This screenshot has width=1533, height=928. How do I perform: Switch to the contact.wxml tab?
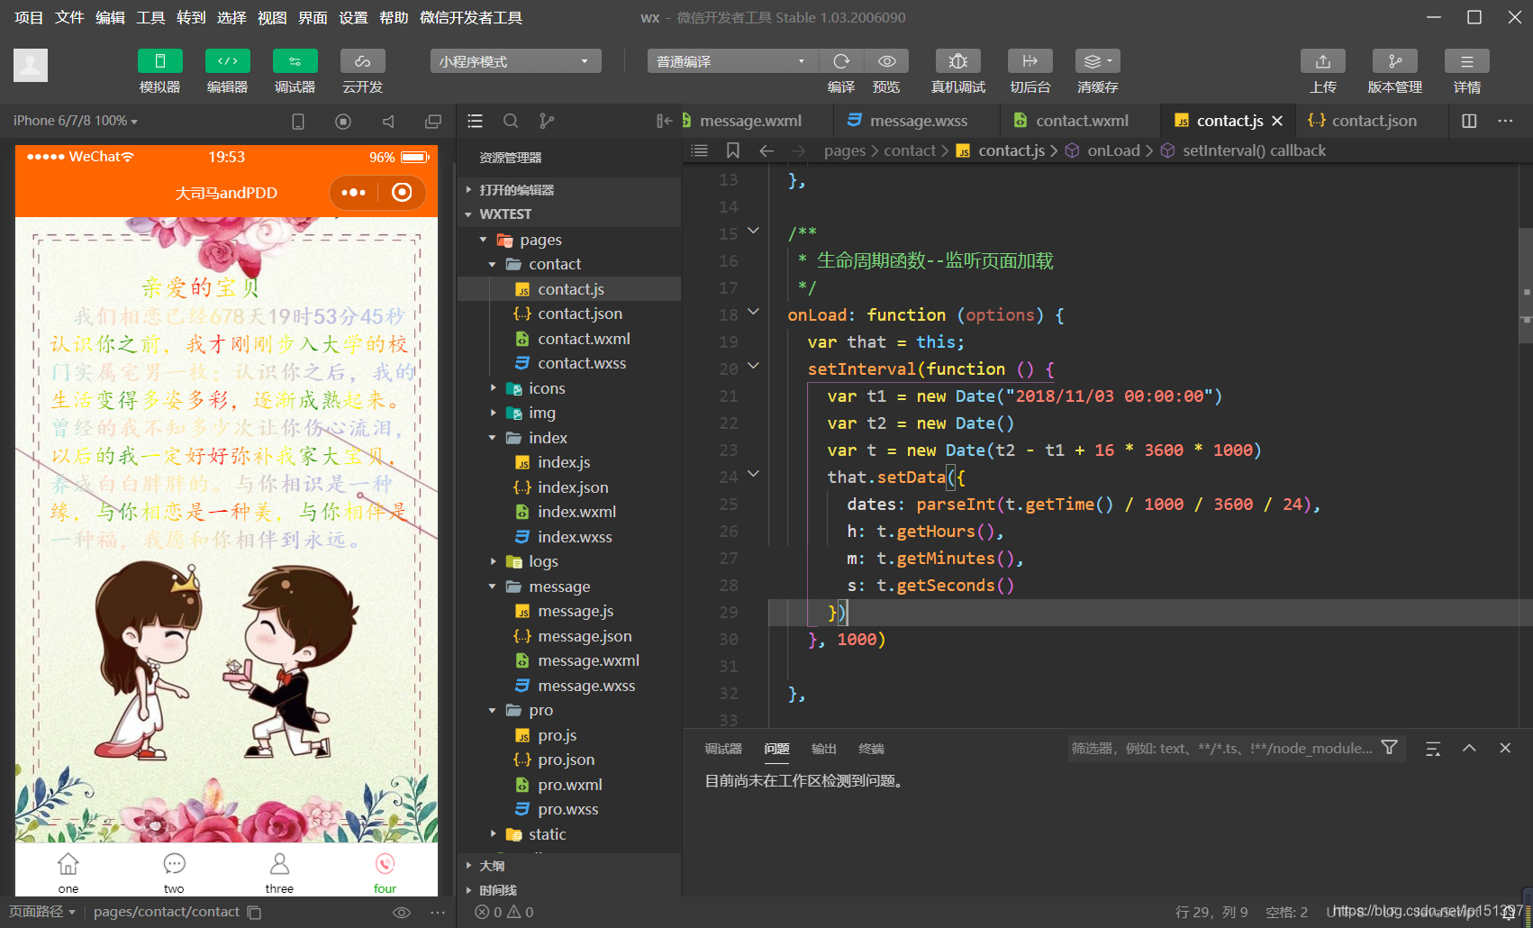click(1081, 121)
